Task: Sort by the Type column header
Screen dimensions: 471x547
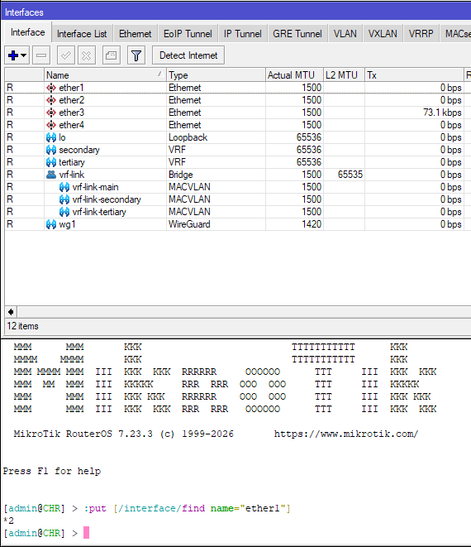Action: 216,75
